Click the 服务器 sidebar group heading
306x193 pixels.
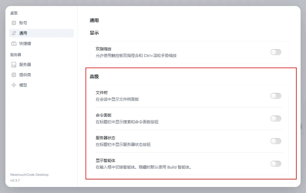[x=16, y=55]
